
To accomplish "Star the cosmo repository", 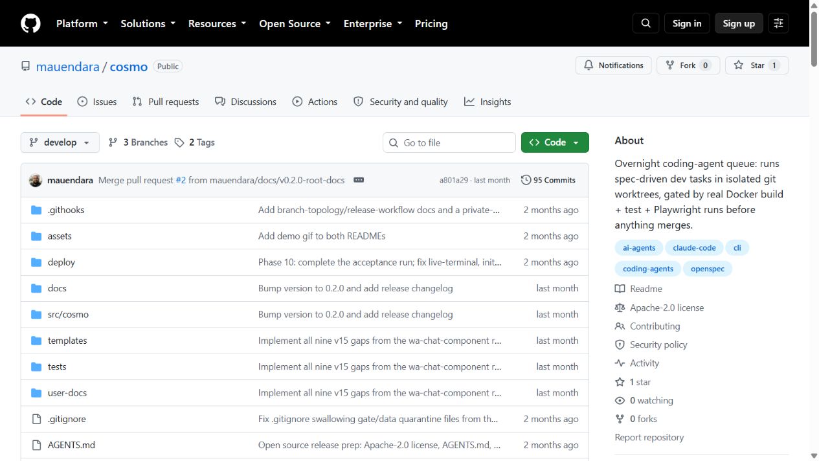I will click(x=757, y=65).
